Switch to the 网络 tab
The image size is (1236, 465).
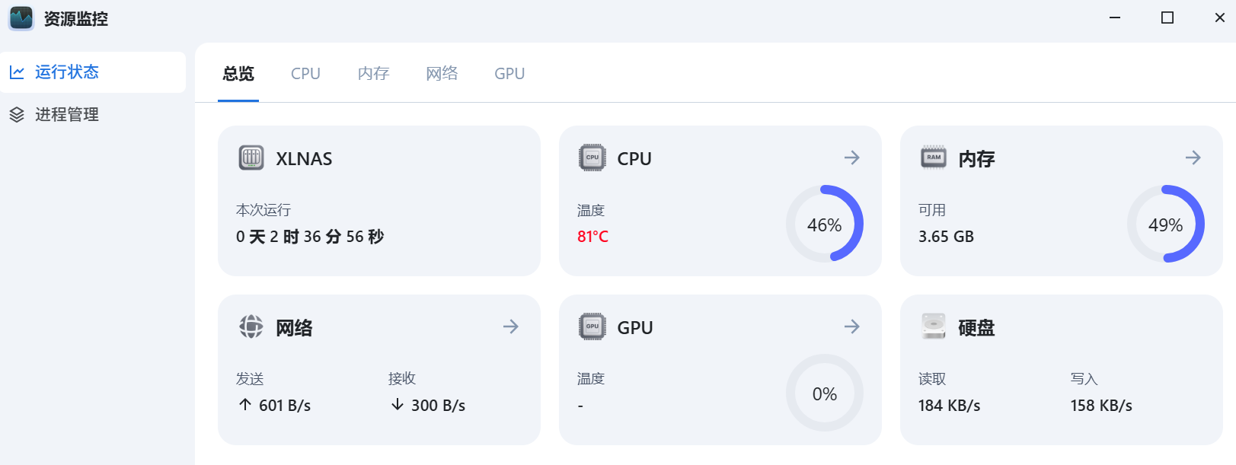pos(442,74)
